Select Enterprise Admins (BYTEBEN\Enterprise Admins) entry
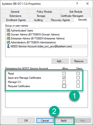The image size is (93, 125). 38,38
